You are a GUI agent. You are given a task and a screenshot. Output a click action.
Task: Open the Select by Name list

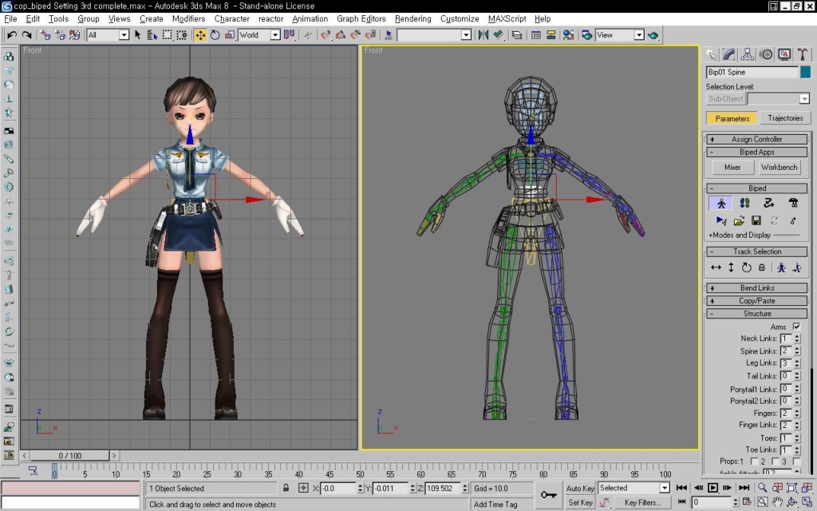tap(152, 35)
